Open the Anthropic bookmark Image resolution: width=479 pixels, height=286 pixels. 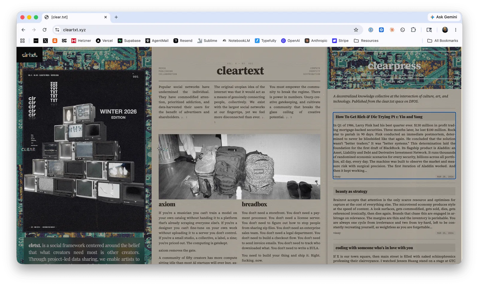(316, 41)
